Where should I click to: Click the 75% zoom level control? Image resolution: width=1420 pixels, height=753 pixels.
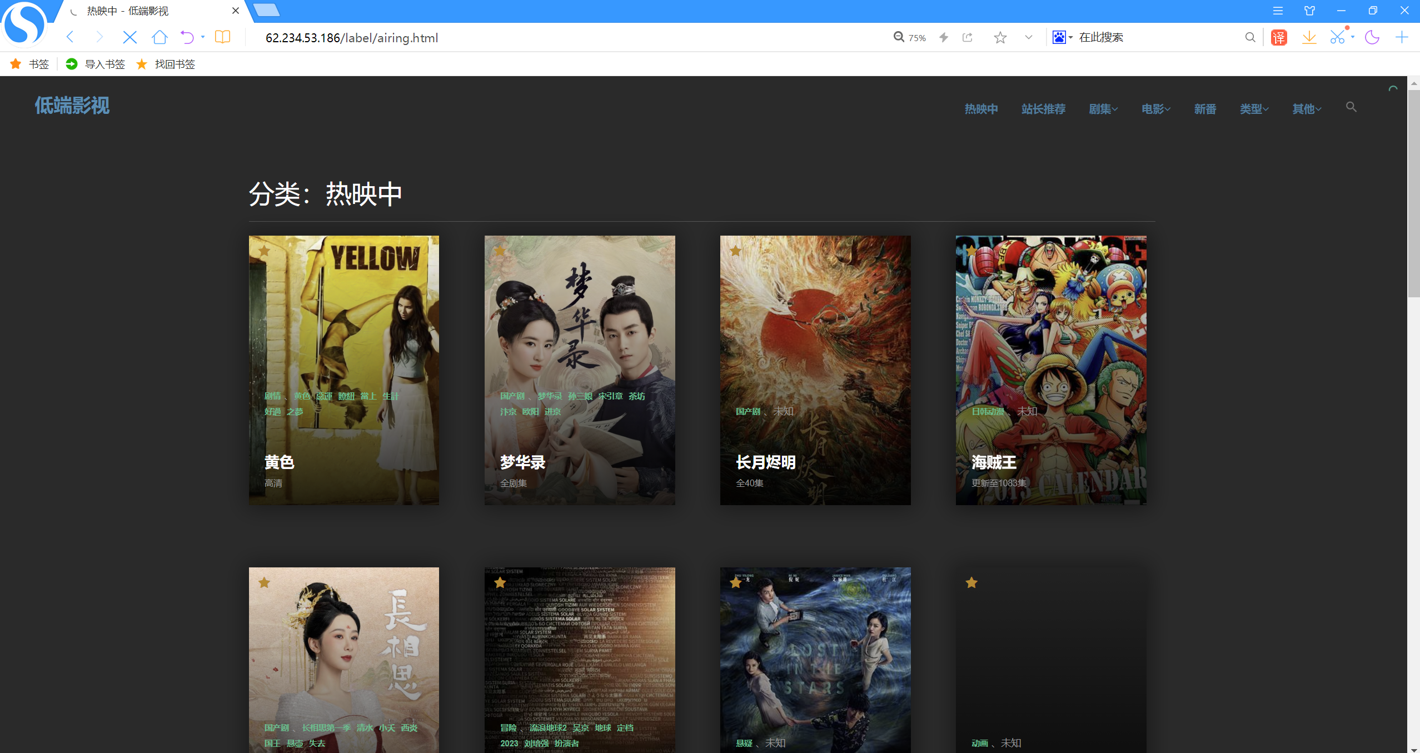pos(910,37)
